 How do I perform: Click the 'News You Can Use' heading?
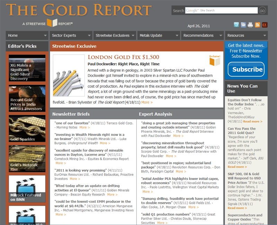pyautogui.click(x=242, y=88)
